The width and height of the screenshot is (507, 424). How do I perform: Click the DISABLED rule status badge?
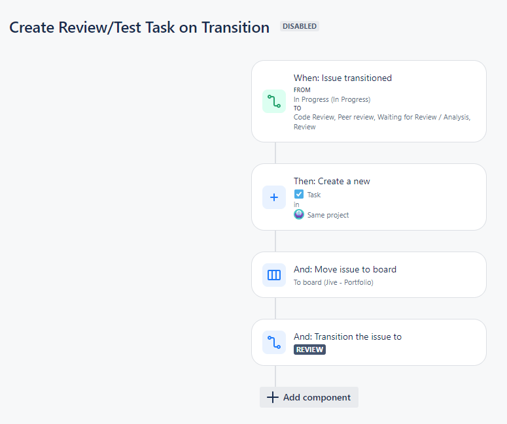(300, 26)
